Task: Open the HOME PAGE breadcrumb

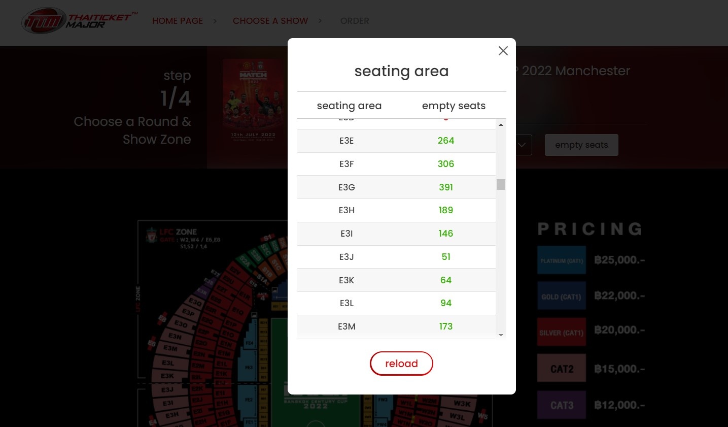Action: coord(178,21)
